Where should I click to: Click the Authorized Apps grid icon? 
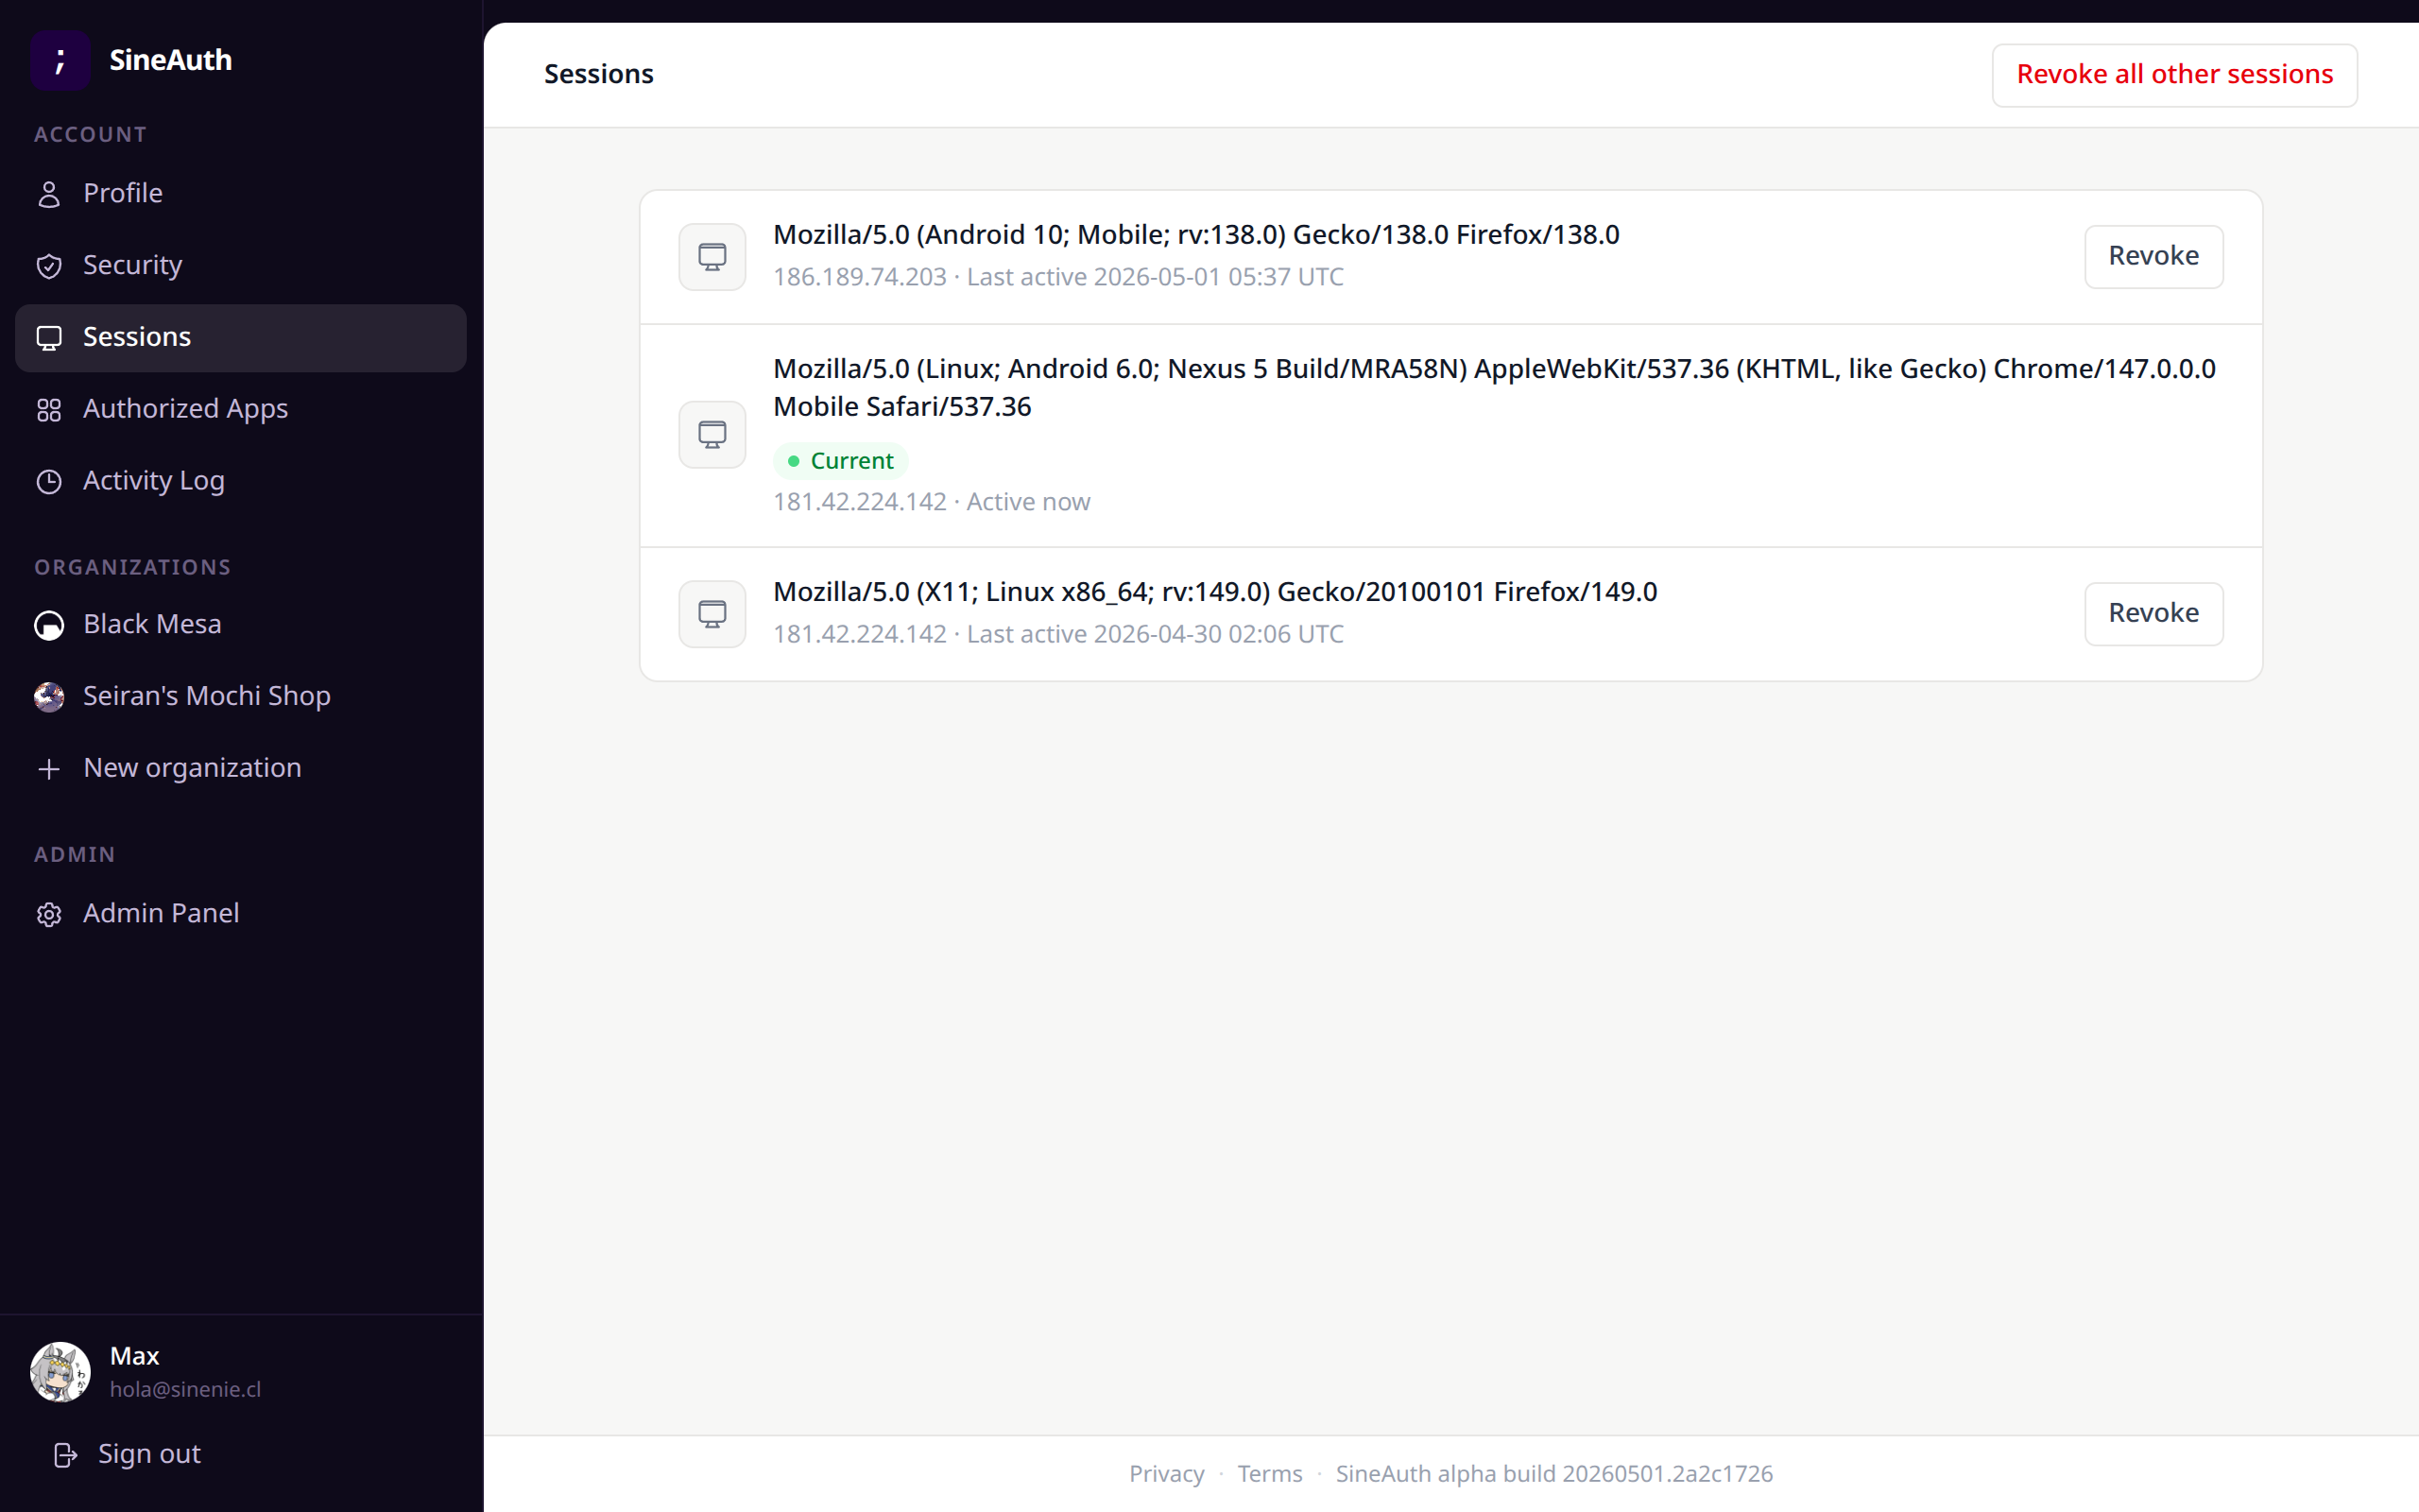(x=49, y=410)
